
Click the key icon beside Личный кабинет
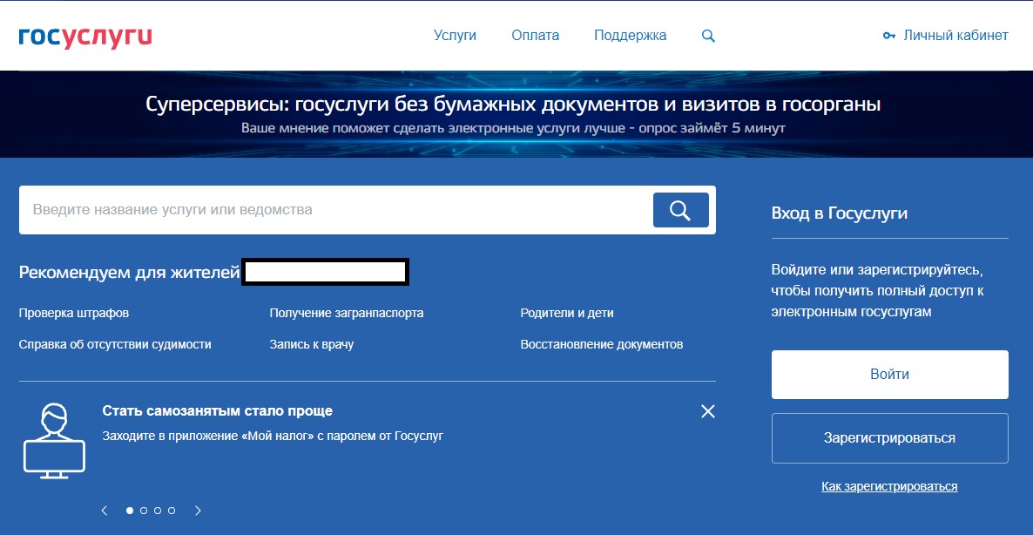[x=889, y=37]
